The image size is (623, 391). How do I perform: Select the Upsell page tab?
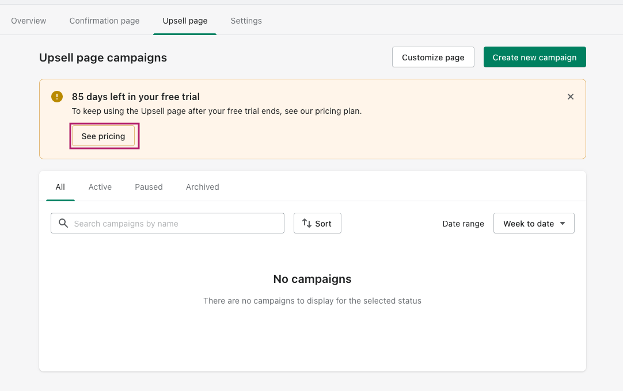coord(185,21)
